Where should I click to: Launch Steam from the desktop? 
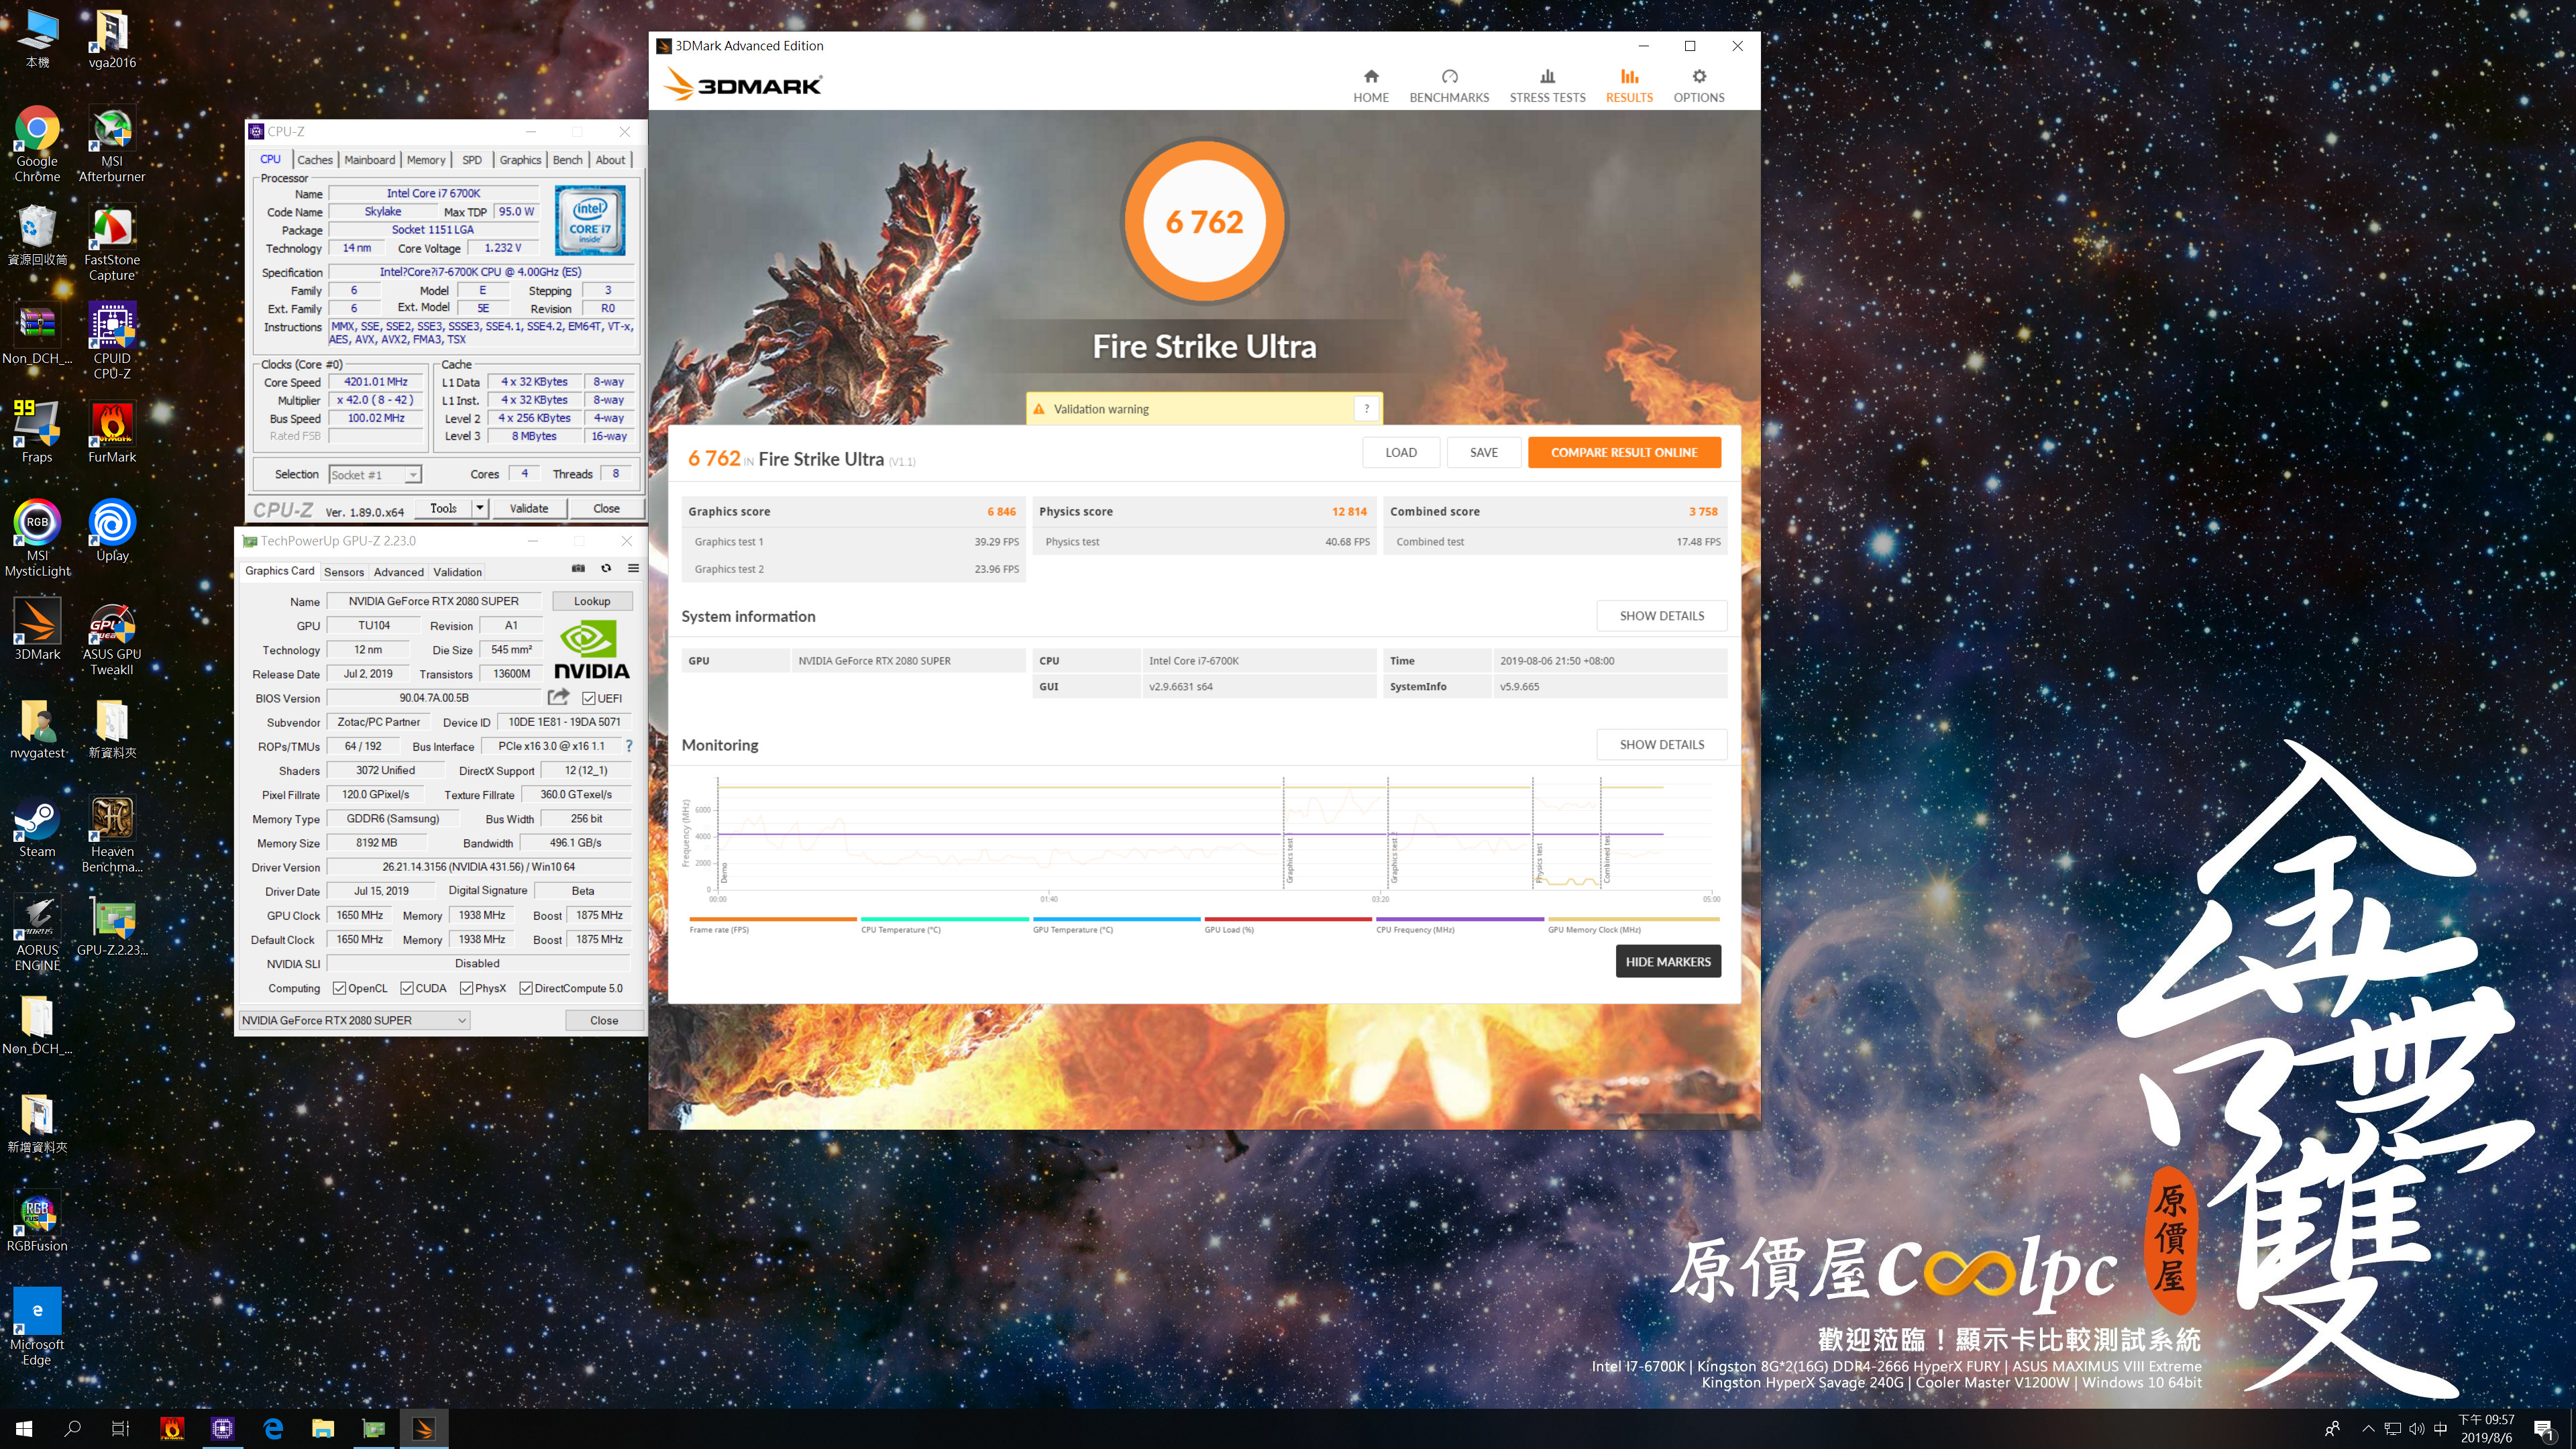37,827
